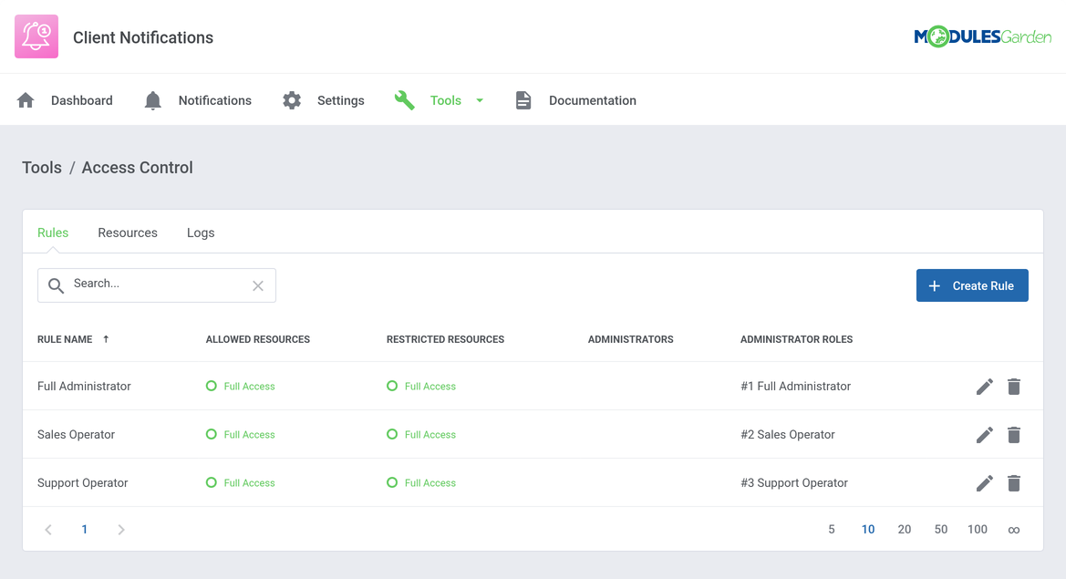Viewport: 1066px width, 579px height.
Task: Click in the Search input field
Action: 157,285
